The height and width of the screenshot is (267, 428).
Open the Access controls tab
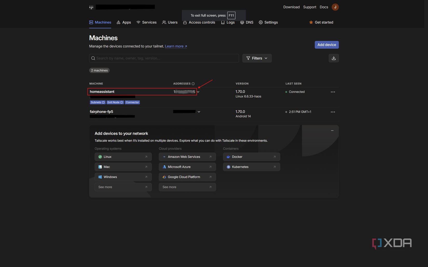coord(199,22)
